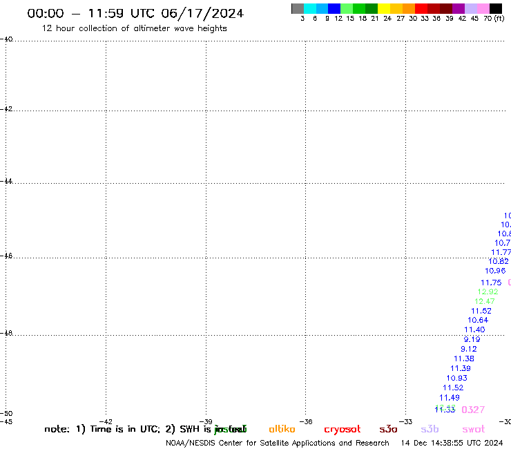
Task: Click the '33' label under the color scale
Action: [424, 19]
